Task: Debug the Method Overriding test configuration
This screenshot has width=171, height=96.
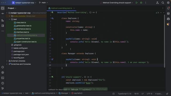Action: (141, 3)
